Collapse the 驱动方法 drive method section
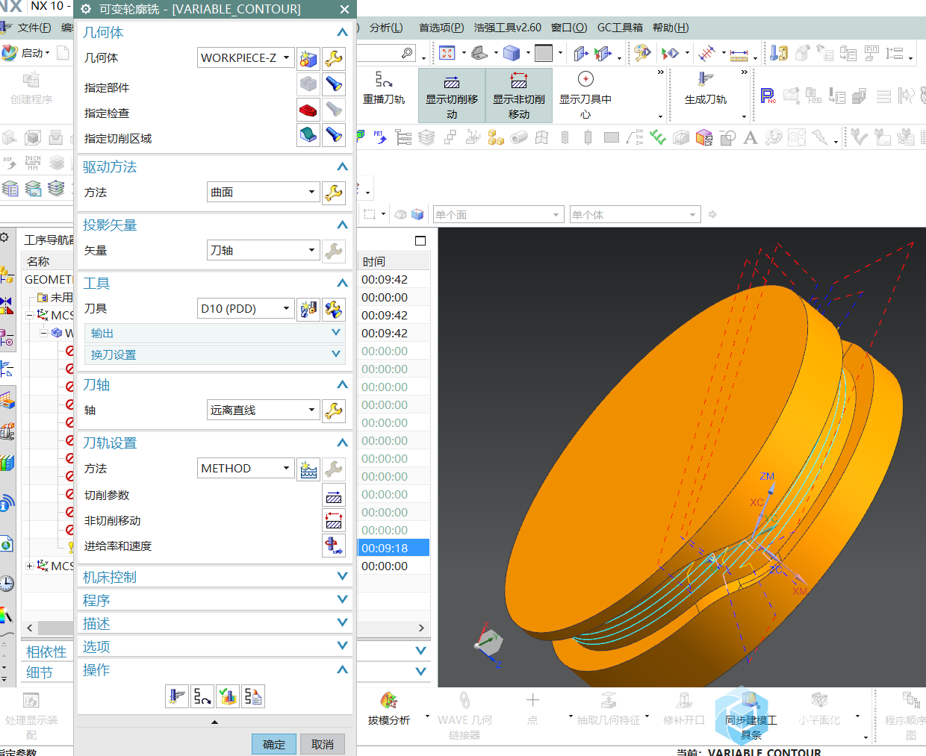 click(342, 167)
